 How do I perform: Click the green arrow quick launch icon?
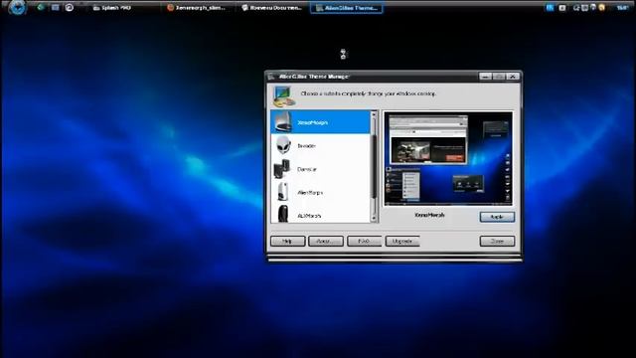(41, 7)
